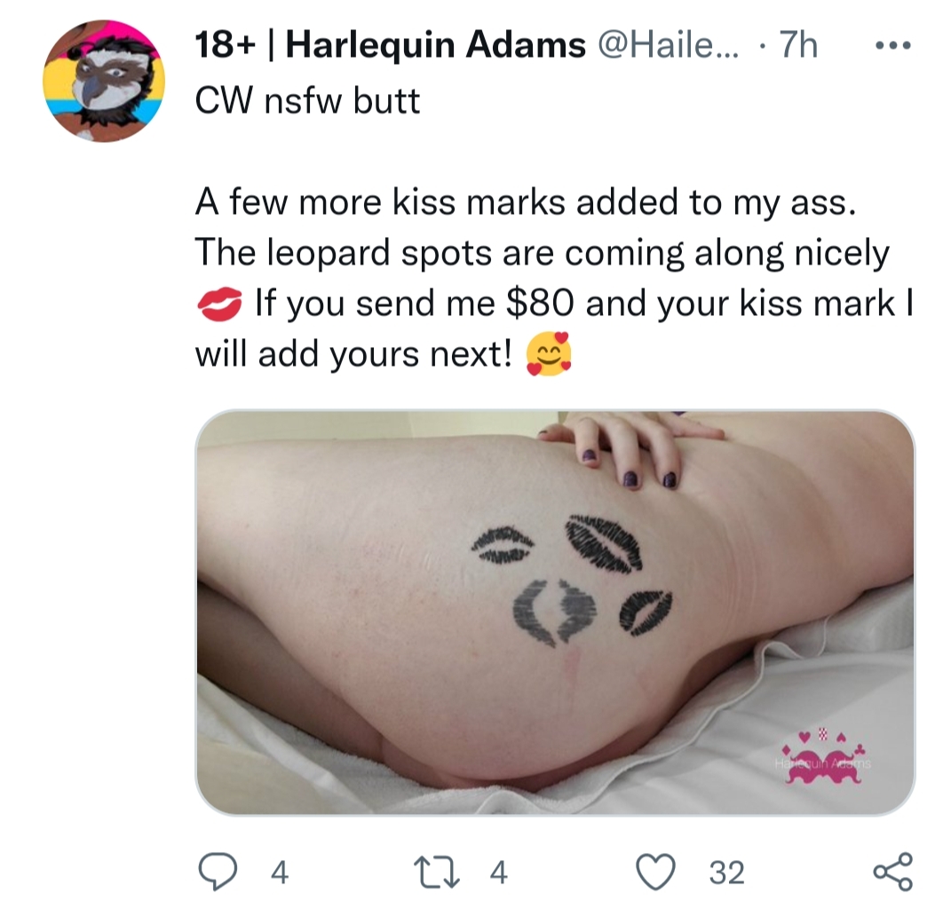The height and width of the screenshot is (917, 951).
Task: Click the reply count 4
Action: [279, 873]
